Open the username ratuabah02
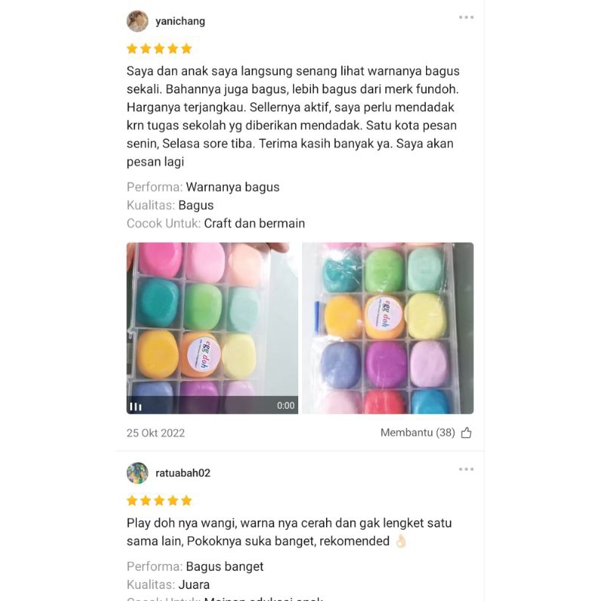Viewport: 601px width, 601px height. 183,473
